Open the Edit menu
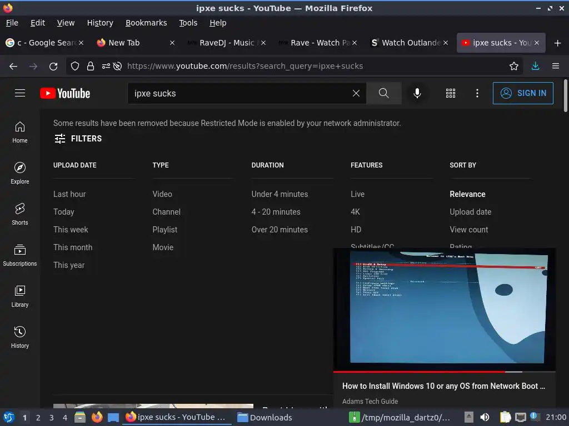Viewport: 569px width, 426px height. coord(38,23)
